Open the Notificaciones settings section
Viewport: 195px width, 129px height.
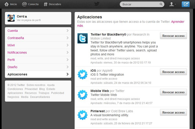pos(38,53)
